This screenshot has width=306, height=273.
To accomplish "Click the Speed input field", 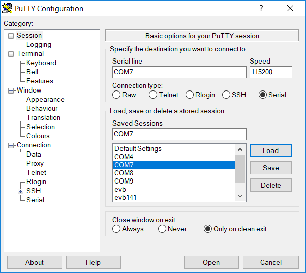I will point(270,72).
